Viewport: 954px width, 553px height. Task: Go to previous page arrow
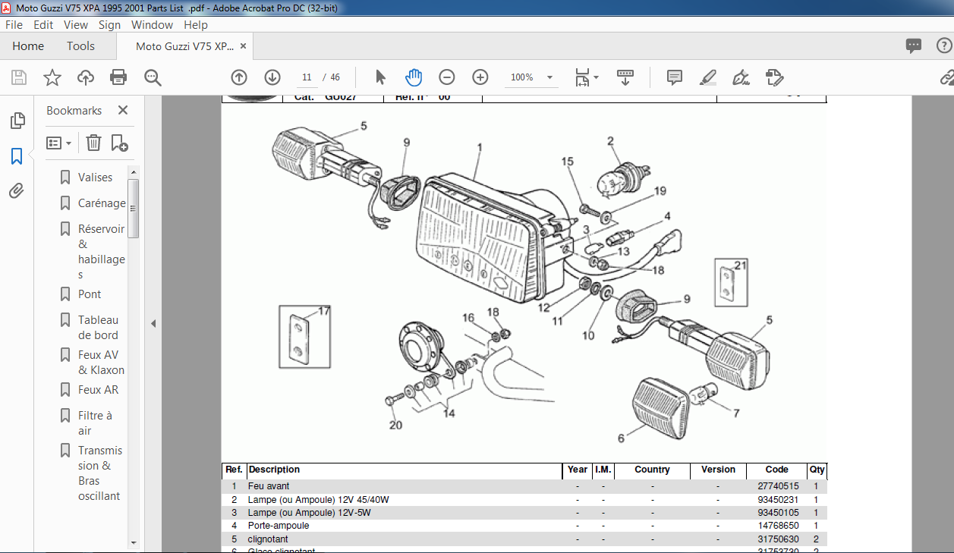239,77
